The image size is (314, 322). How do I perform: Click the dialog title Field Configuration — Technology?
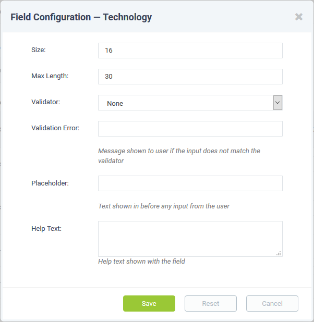pos(81,17)
